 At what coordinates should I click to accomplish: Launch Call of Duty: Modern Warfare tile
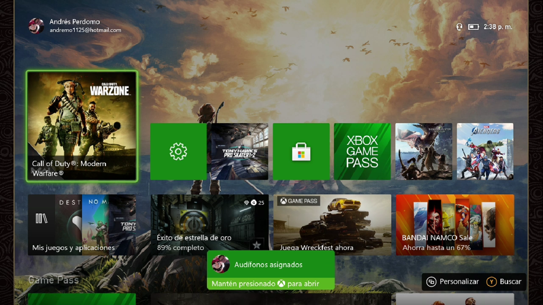pyautogui.click(x=82, y=126)
